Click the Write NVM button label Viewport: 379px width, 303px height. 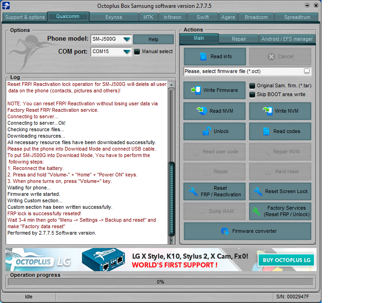pos(286,111)
